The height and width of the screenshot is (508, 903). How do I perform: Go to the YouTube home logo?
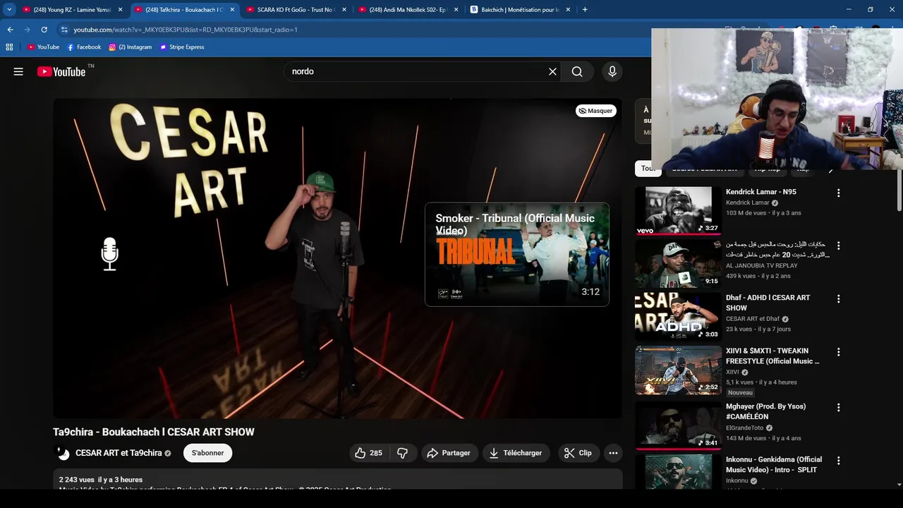click(61, 71)
